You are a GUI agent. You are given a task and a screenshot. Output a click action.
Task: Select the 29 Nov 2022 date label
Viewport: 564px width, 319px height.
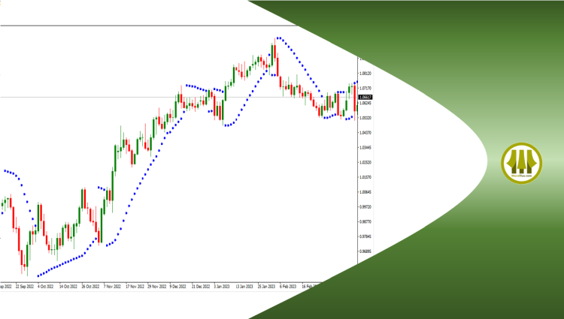tap(157, 287)
